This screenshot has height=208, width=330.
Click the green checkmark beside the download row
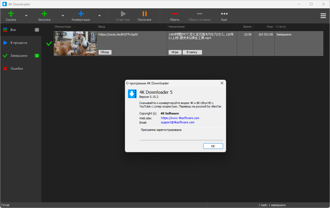pyautogui.click(x=49, y=44)
